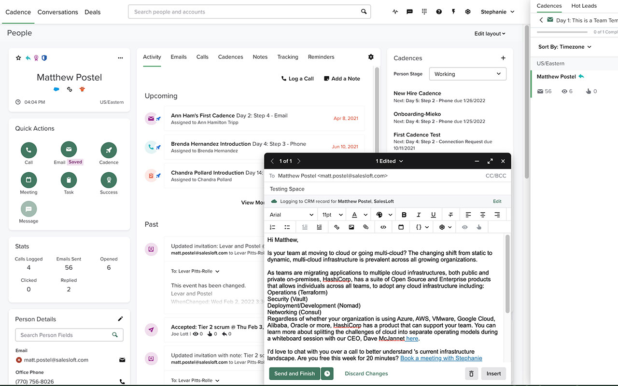The image size is (618, 386).
Task: Switch to the Calls tab
Action: 202,57
